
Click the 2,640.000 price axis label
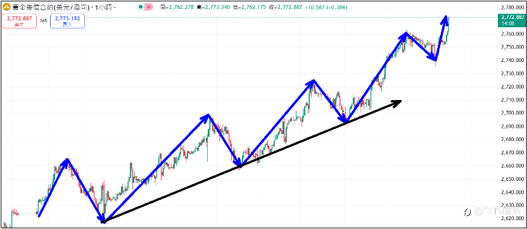(512, 192)
